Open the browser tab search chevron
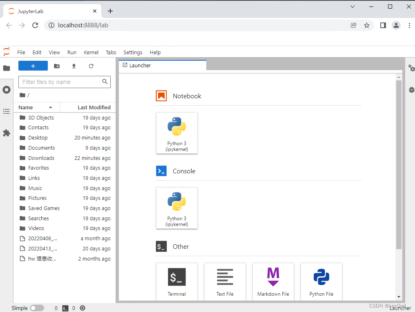 tap(353, 7)
